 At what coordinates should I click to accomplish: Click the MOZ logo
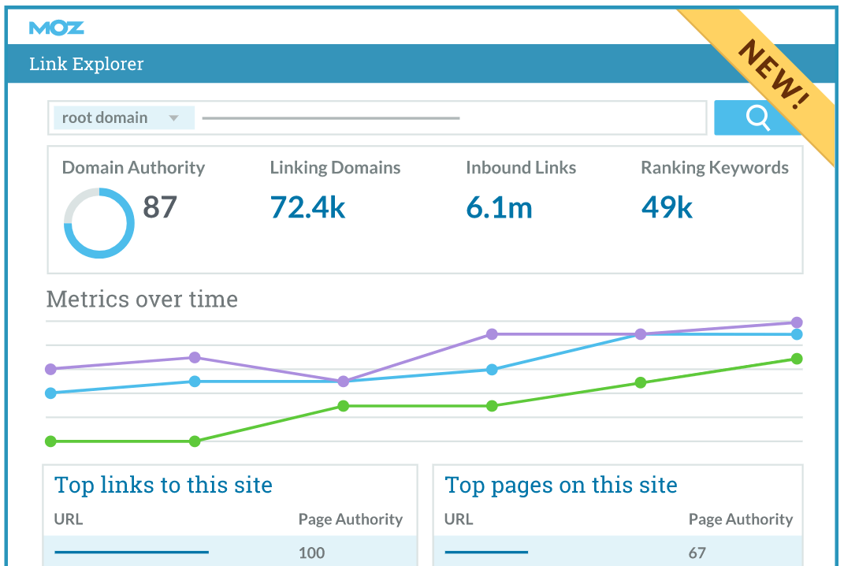coord(56,28)
